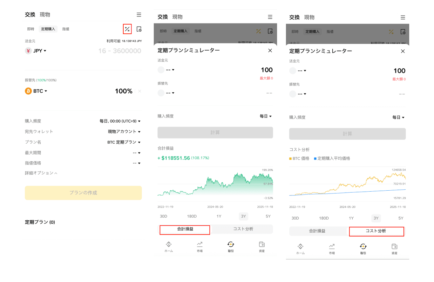The width and height of the screenshot is (434, 282).
Task: Switch to 現物 tab in left screen
Action: pos(45,15)
